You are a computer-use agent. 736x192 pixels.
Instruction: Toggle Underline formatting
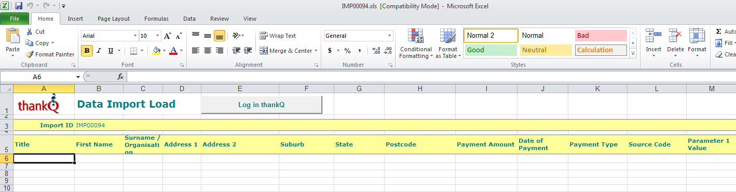[111, 51]
